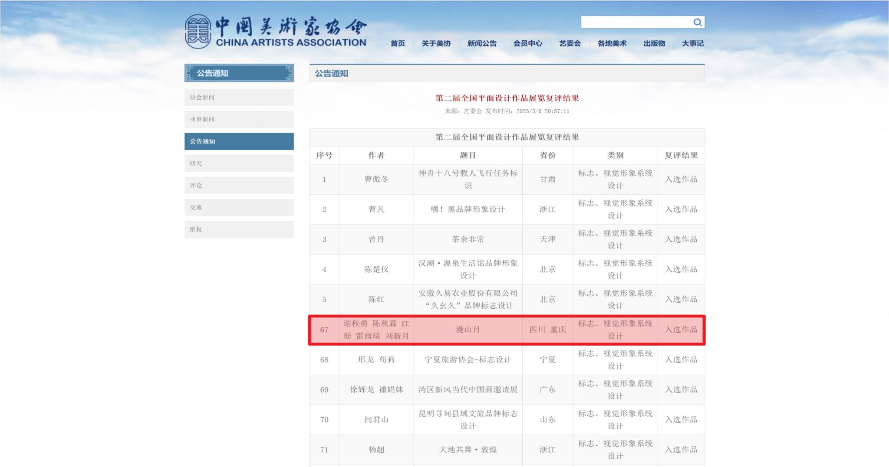Viewport: 889px width, 467px height.
Task: Open the 关于美协 menu item
Action: (436, 43)
